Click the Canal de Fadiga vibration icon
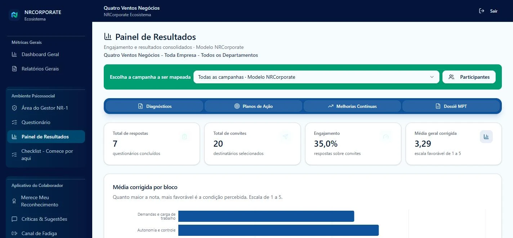513x238 pixels. point(14,233)
